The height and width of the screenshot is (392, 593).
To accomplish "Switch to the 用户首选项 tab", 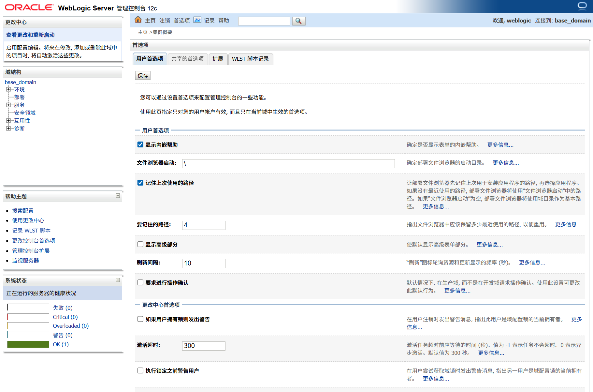I will [x=150, y=59].
